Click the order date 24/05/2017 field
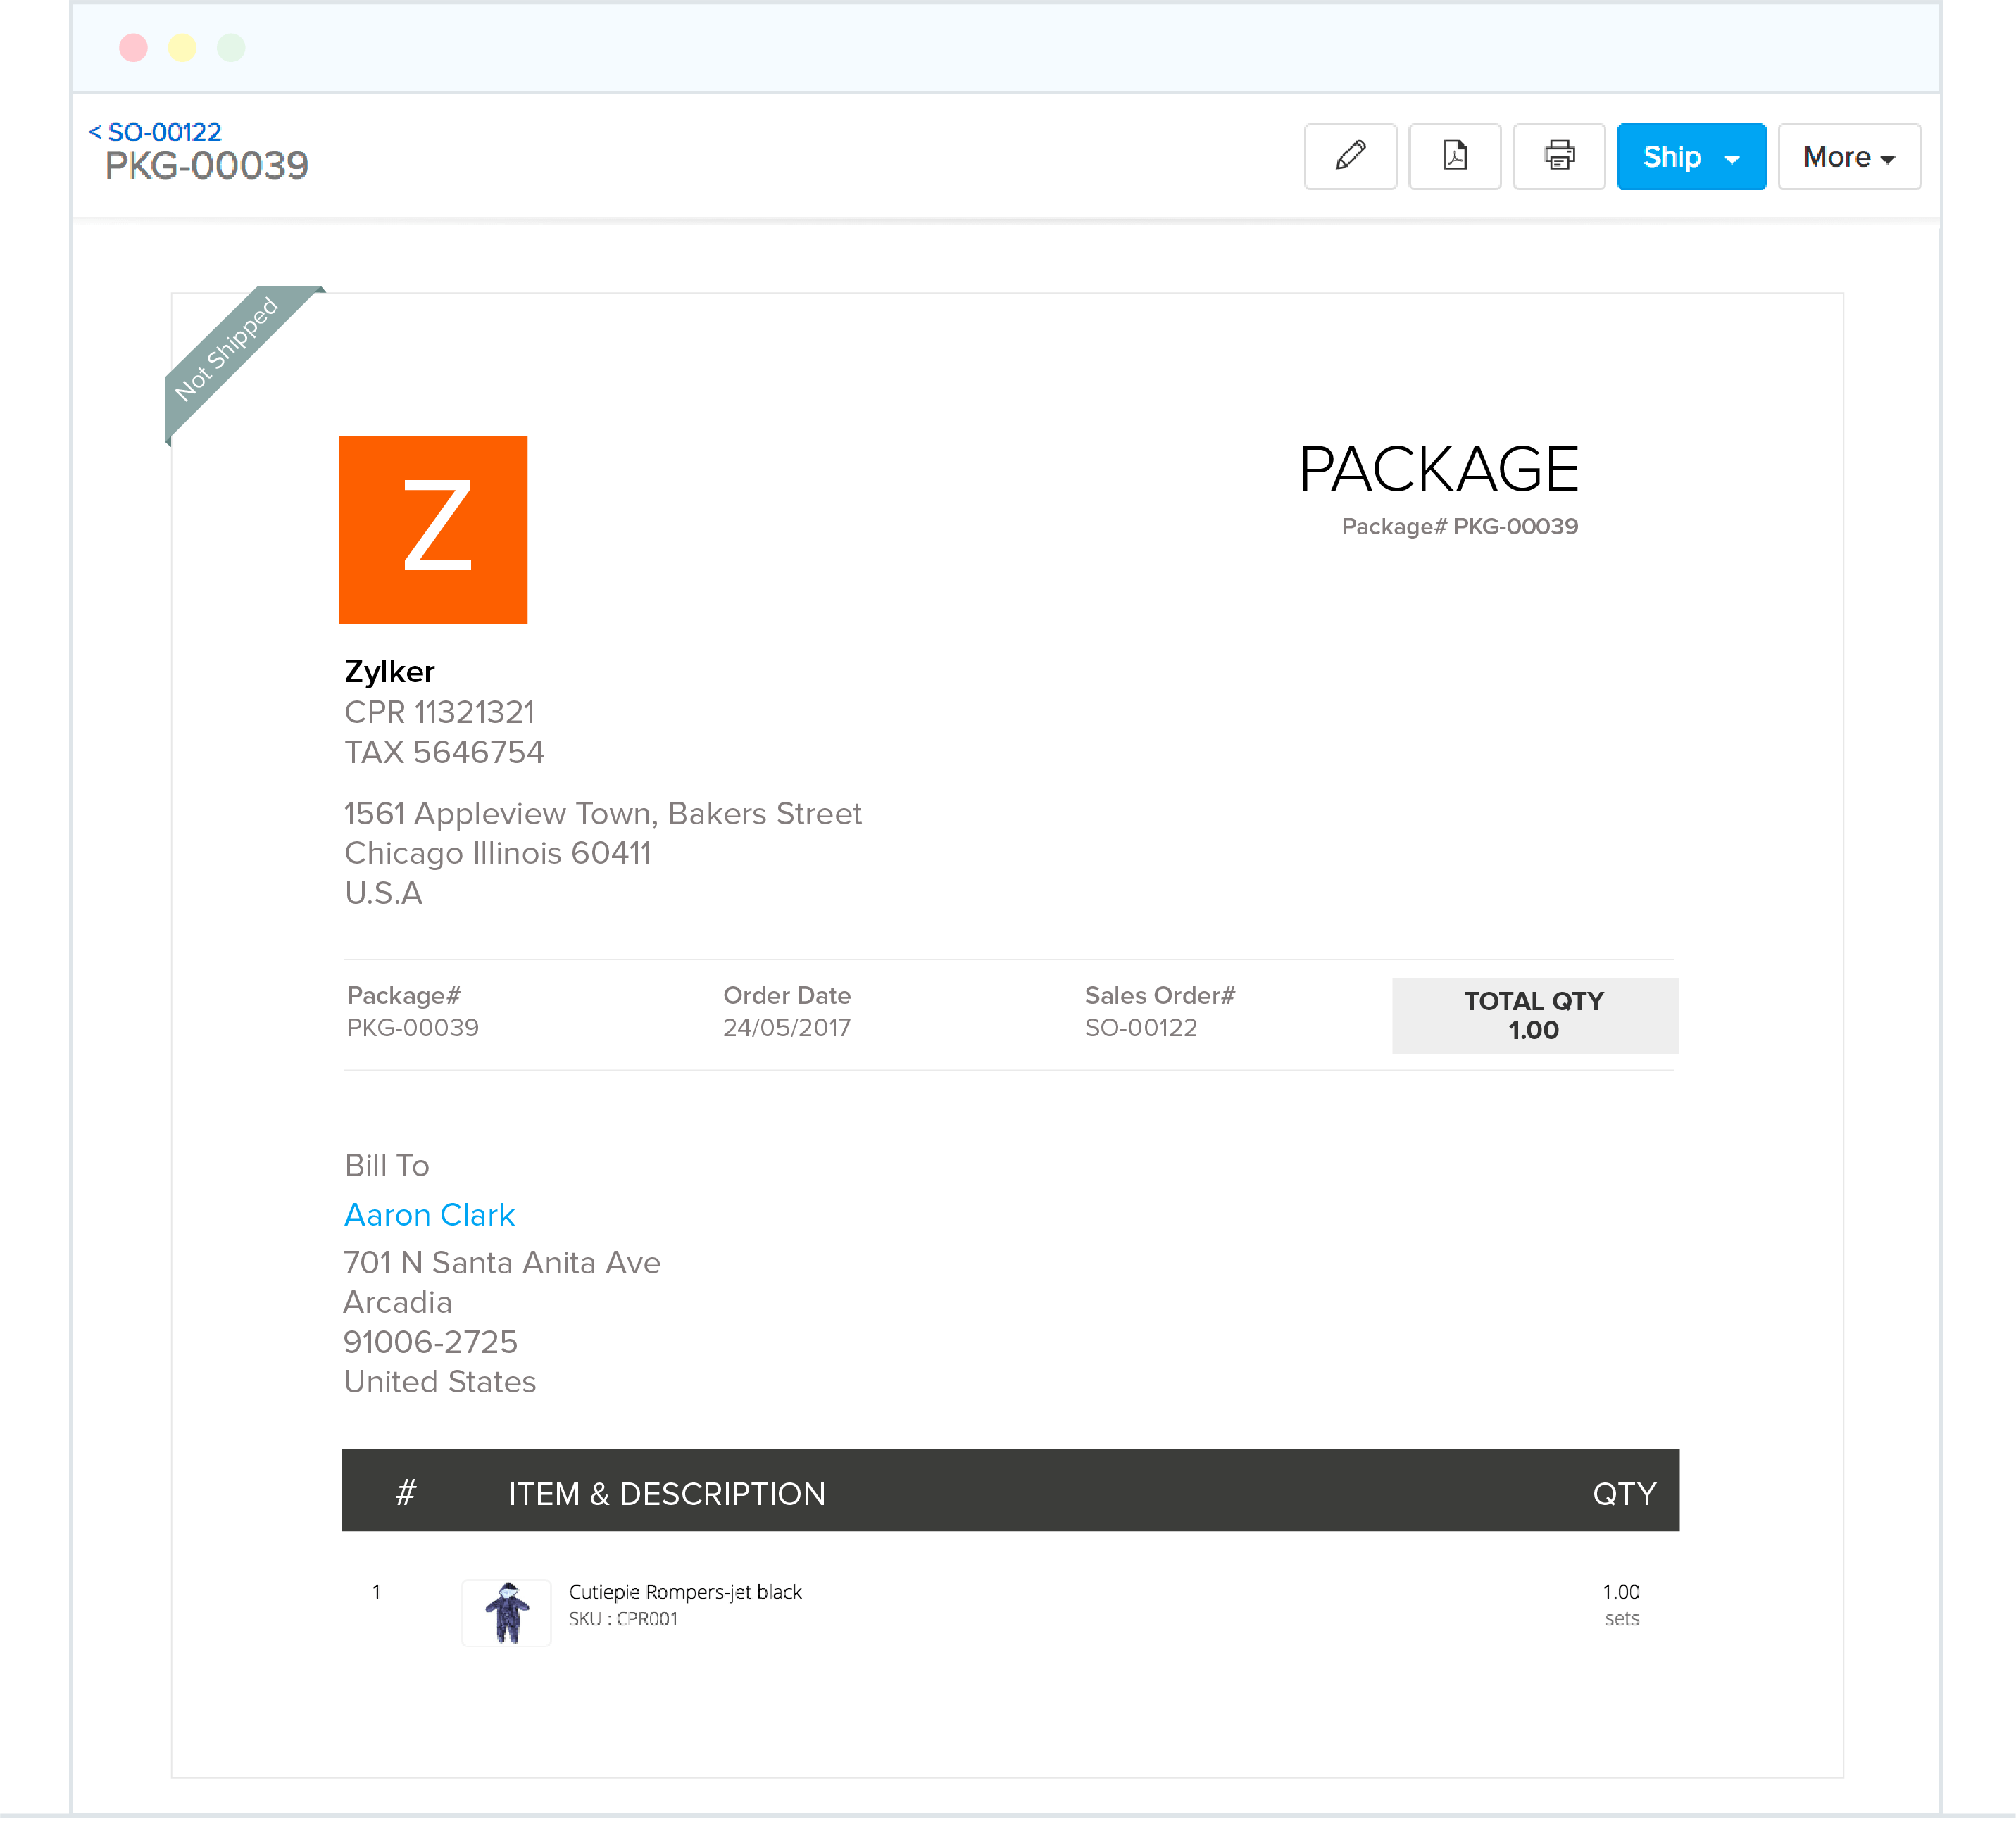 [x=787, y=1028]
